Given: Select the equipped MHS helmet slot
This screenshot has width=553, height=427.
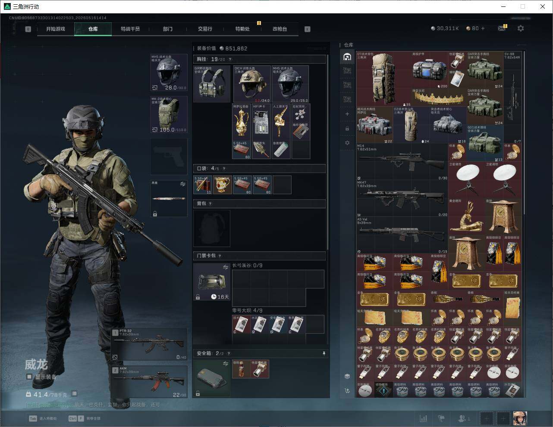Looking at the screenshot, I should point(169,72).
